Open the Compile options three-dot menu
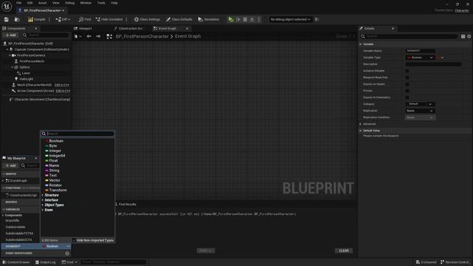Image resolution: width=473 pixels, height=266 pixels. coord(50,19)
